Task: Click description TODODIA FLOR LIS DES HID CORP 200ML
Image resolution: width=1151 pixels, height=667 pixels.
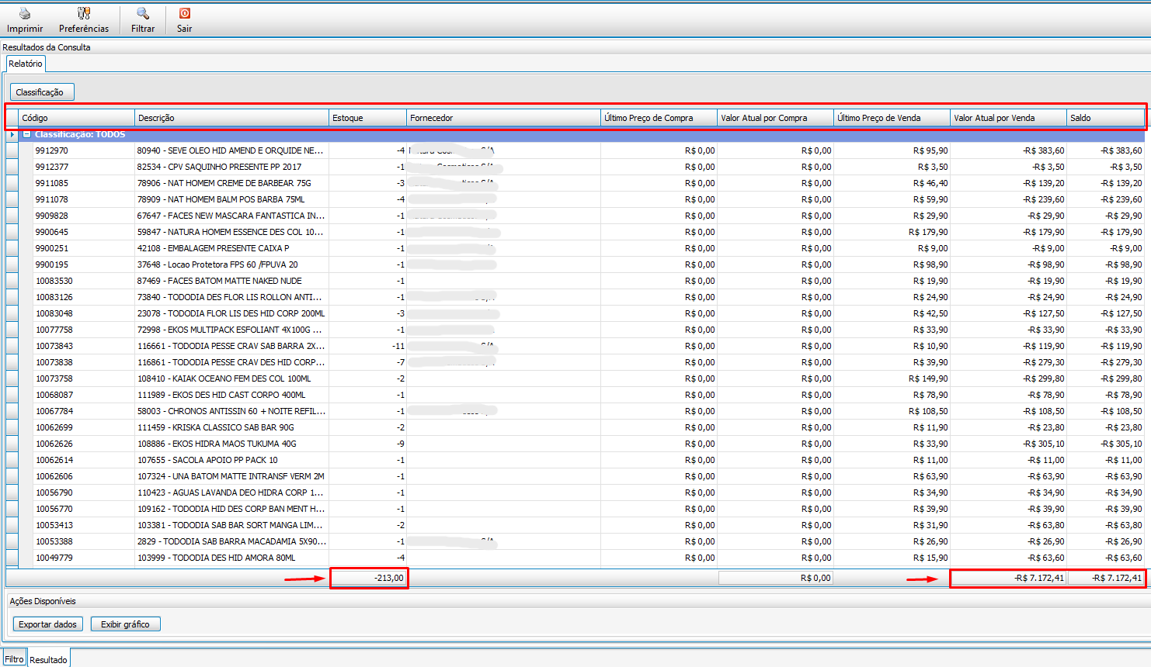Action: [231, 313]
